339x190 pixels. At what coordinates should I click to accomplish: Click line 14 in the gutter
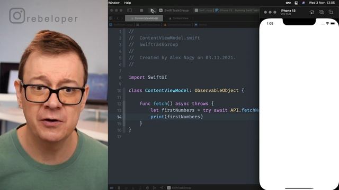(119, 117)
